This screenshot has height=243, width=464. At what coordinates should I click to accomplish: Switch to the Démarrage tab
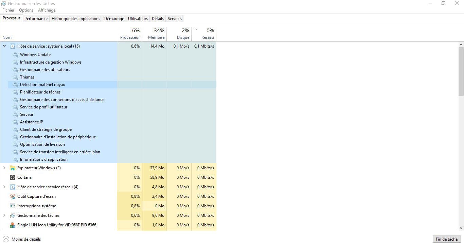click(114, 19)
